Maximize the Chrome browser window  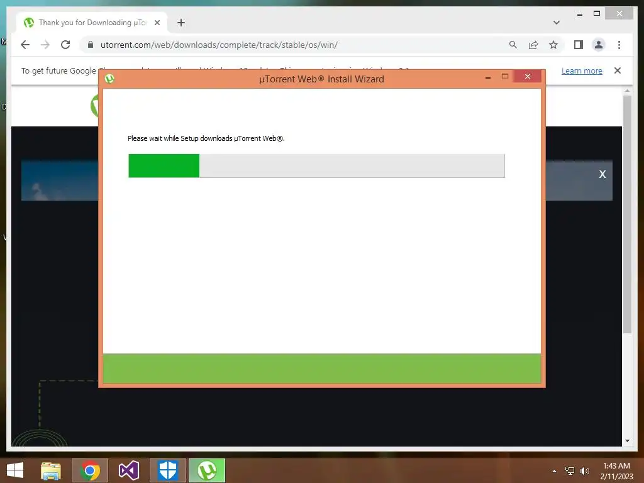pyautogui.click(x=597, y=14)
